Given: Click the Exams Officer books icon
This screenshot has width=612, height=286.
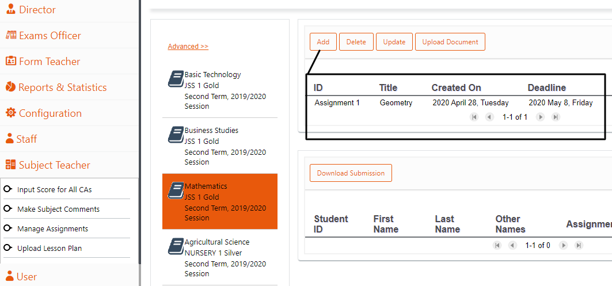Looking at the screenshot, I should click(10, 35).
